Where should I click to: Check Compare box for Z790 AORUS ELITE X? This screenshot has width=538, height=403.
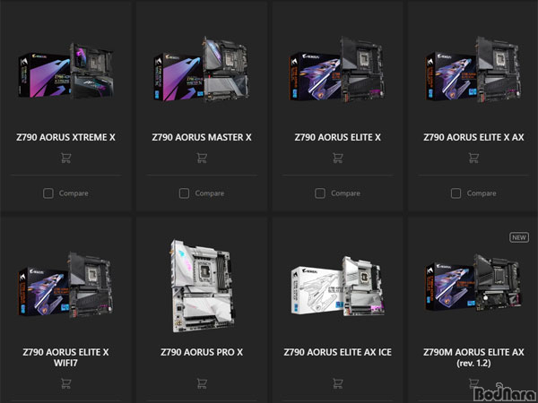(x=320, y=193)
